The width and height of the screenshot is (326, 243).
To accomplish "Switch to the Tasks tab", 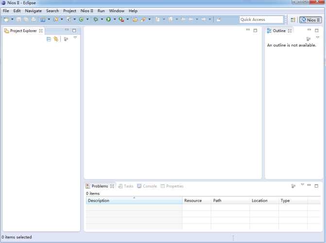I will pos(126,186).
